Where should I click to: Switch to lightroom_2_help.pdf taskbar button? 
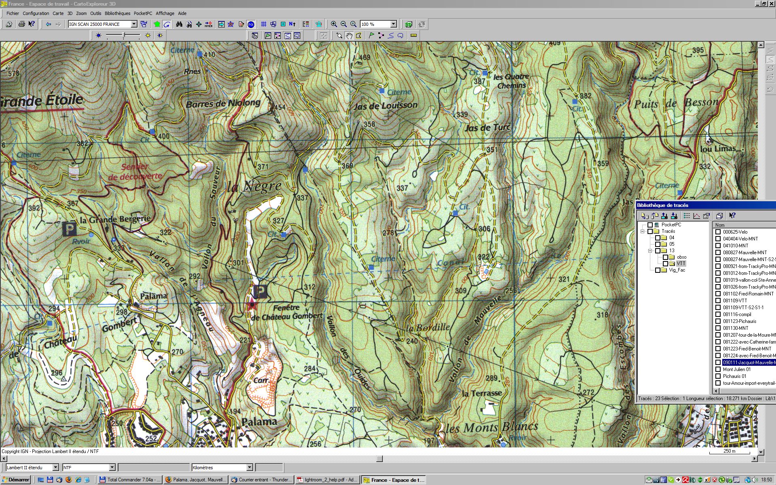coord(327,480)
